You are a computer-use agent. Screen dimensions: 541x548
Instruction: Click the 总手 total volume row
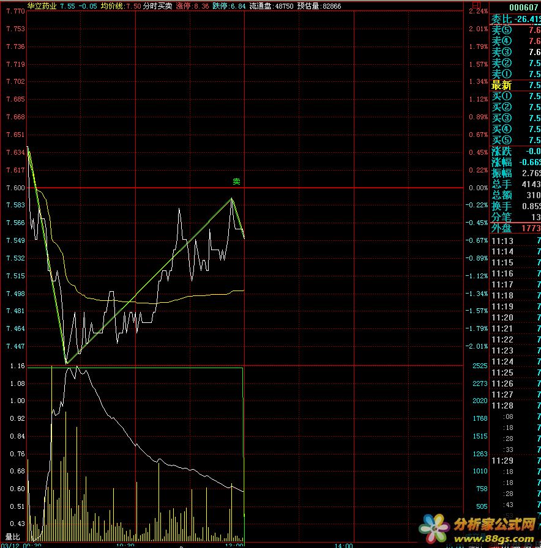pos(515,184)
